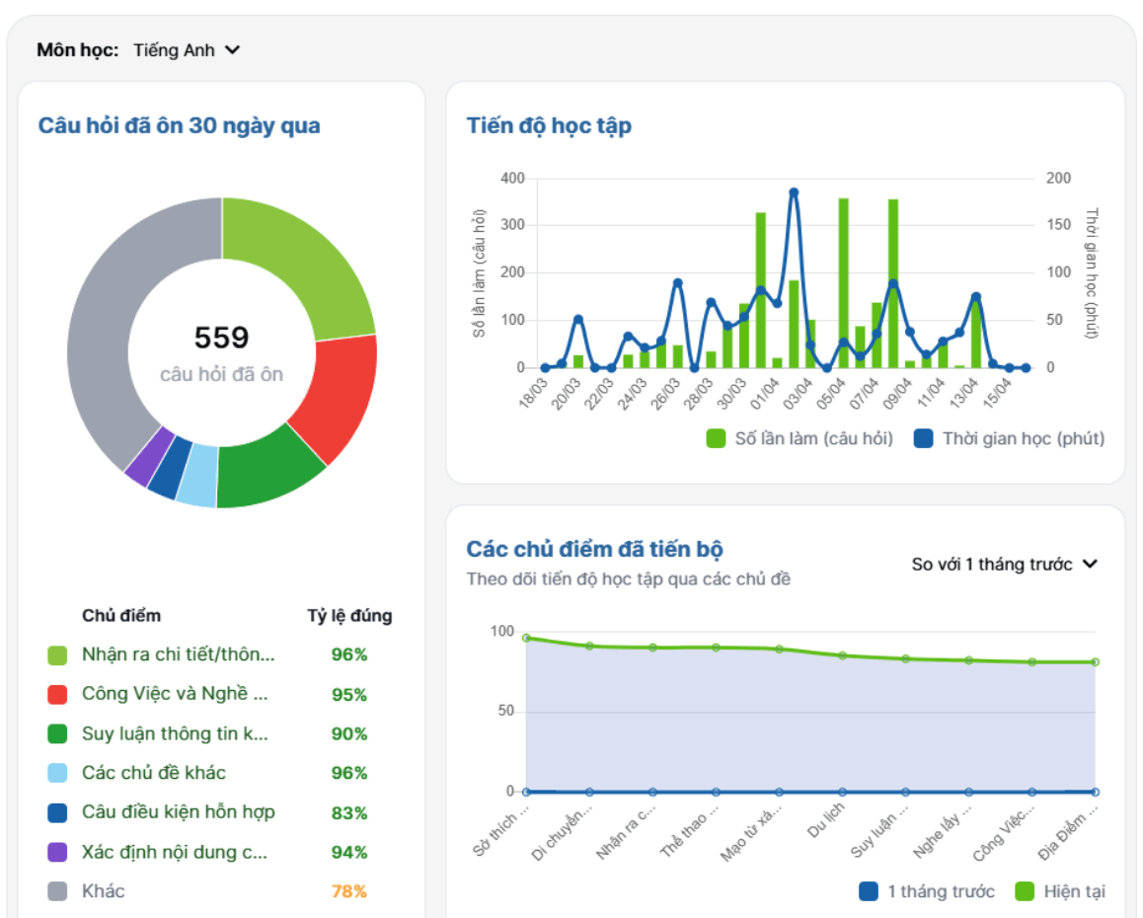The height and width of the screenshot is (918, 1143).
Task: Select the Các chủ đề khác topic
Action: coord(154,773)
